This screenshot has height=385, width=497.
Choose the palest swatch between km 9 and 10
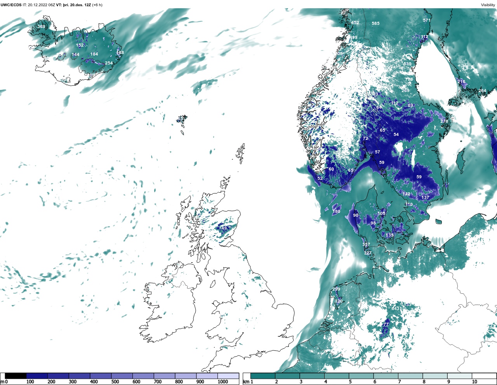click(x=459, y=376)
